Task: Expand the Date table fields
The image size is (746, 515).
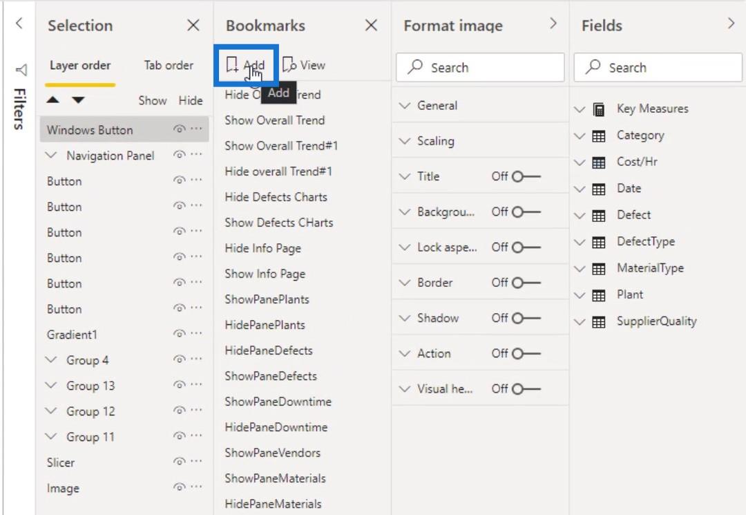Action: tap(580, 189)
